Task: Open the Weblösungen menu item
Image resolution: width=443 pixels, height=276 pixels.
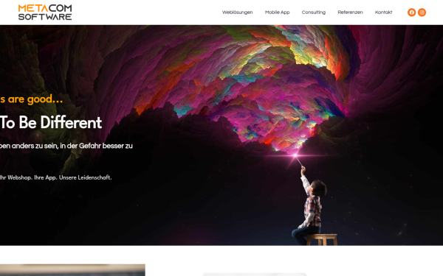Action: pyautogui.click(x=237, y=13)
